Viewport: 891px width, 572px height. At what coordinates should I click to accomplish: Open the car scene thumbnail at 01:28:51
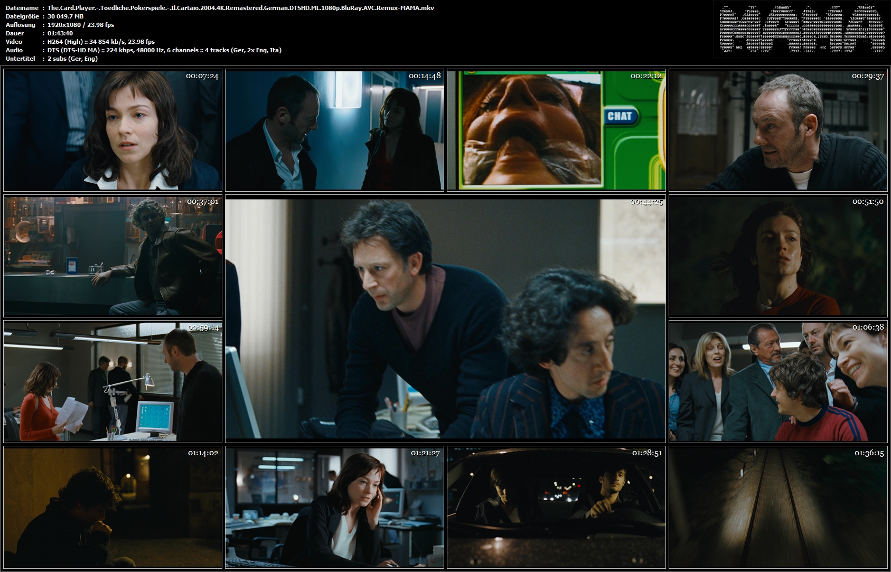556,507
